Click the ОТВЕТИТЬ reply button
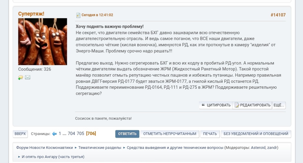 click(x=127, y=134)
